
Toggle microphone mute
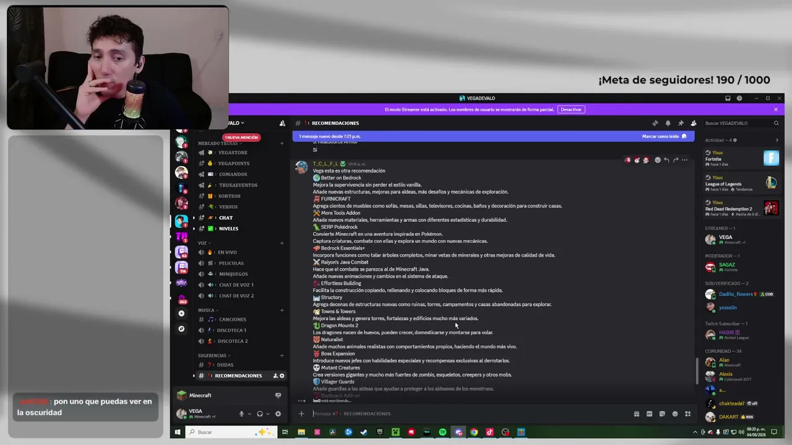pyautogui.click(x=242, y=413)
